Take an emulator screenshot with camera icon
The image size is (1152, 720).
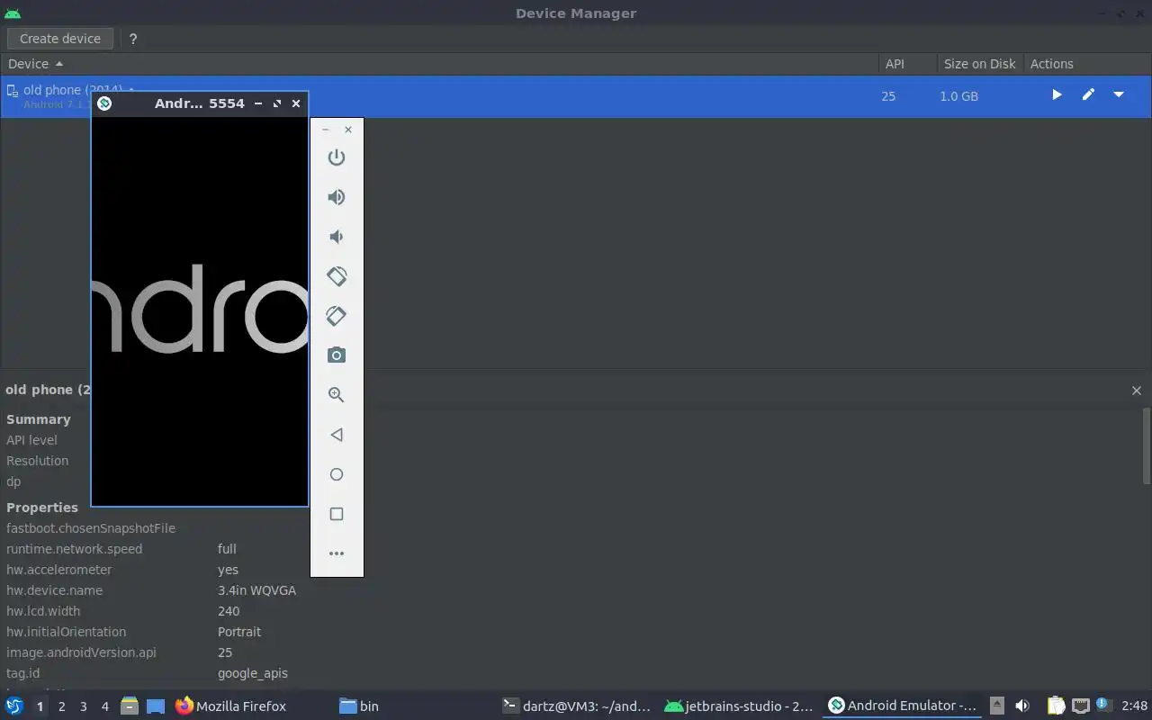click(337, 355)
